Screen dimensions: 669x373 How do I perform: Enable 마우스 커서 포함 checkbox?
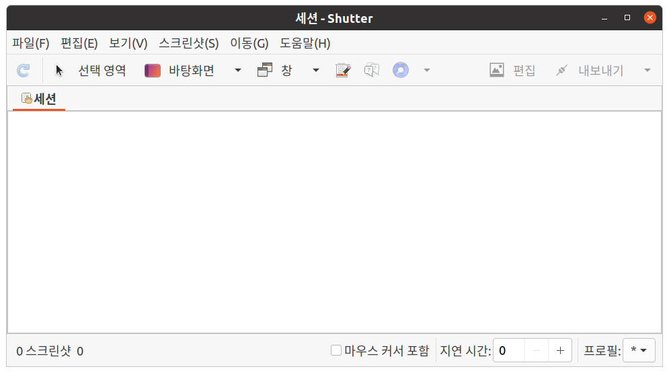[x=336, y=350]
